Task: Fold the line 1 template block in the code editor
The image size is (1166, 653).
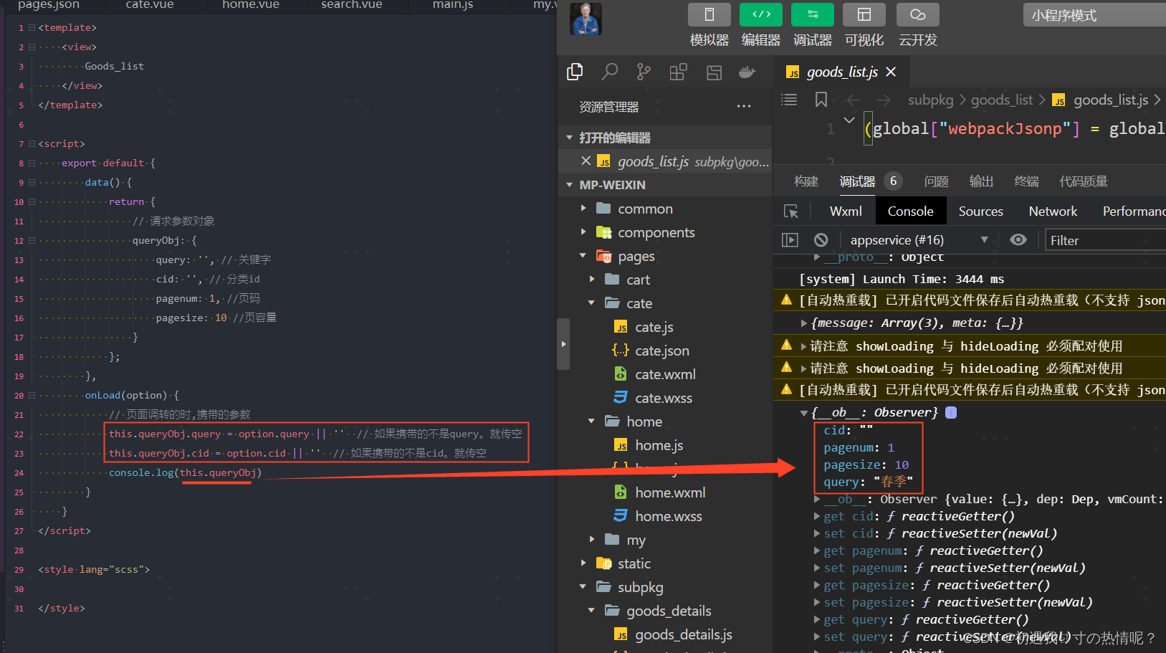Action: [x=32, y=28]
